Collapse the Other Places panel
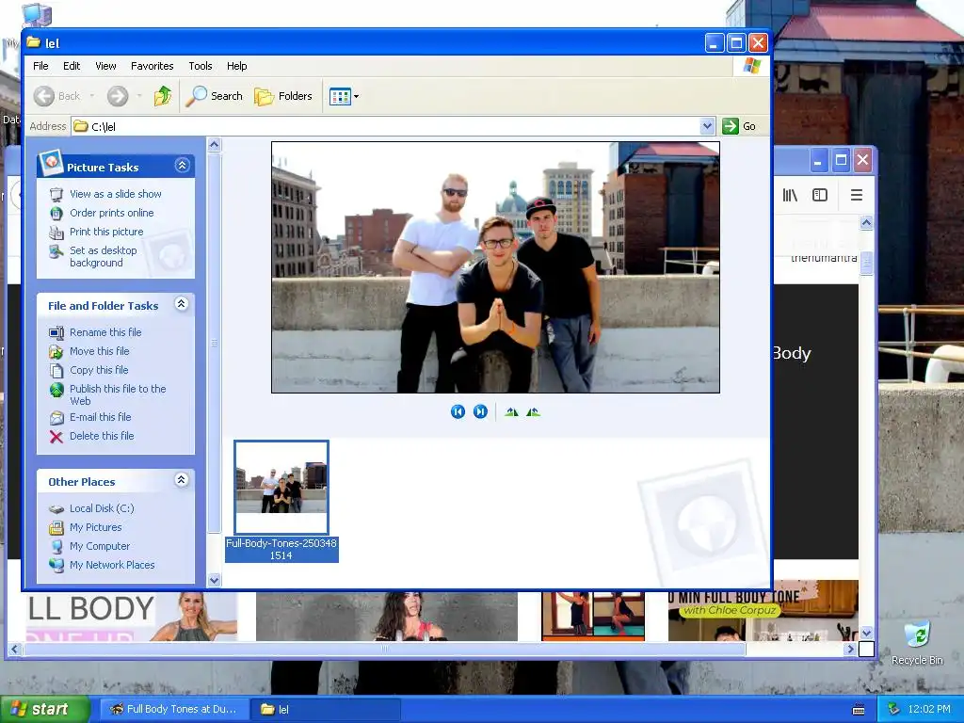 (182, 480)
